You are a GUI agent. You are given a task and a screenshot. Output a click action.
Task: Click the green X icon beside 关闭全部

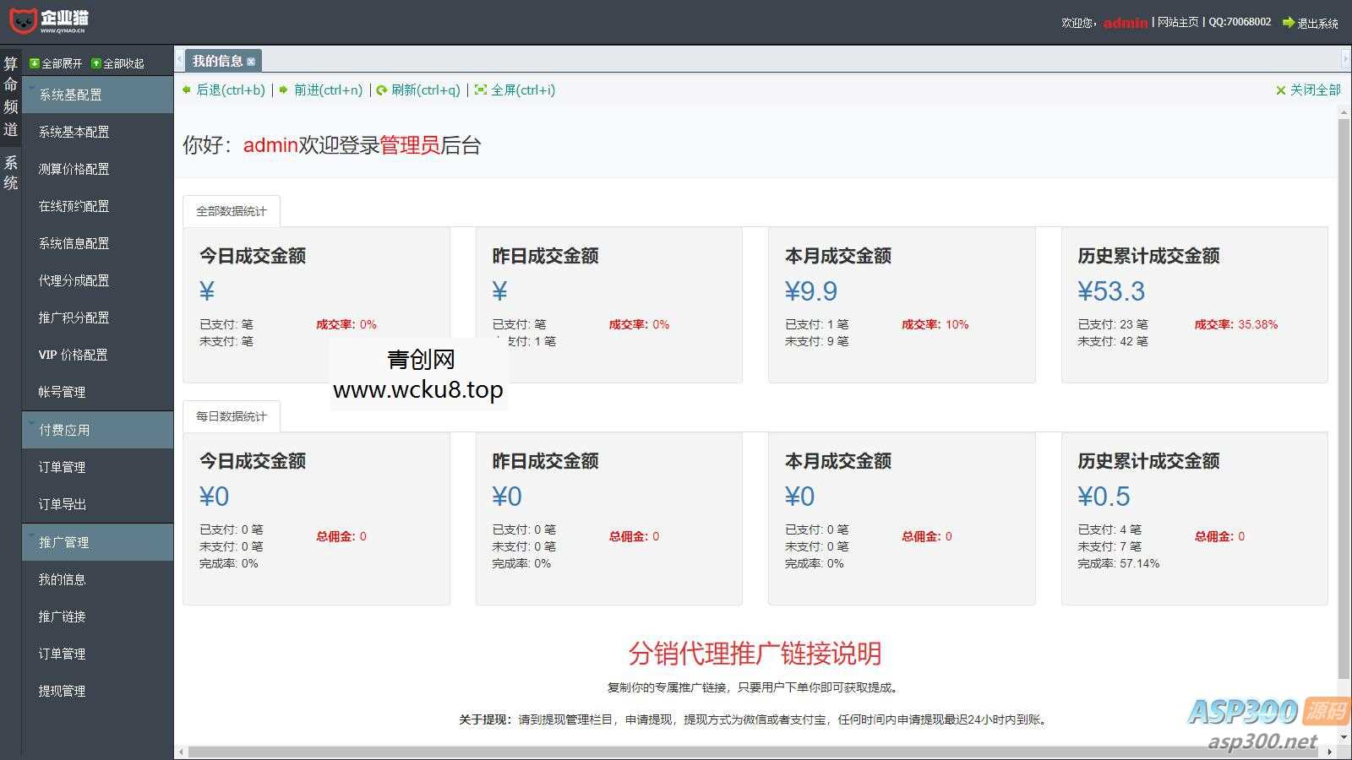point(1282,90)
